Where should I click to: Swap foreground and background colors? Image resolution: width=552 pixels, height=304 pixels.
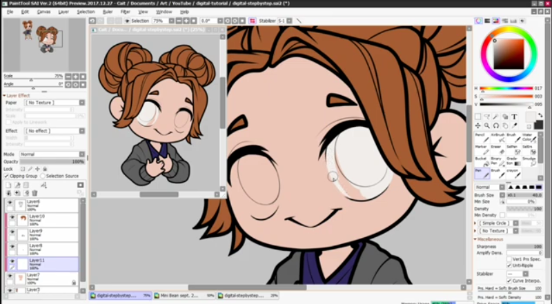pos(540,115)
